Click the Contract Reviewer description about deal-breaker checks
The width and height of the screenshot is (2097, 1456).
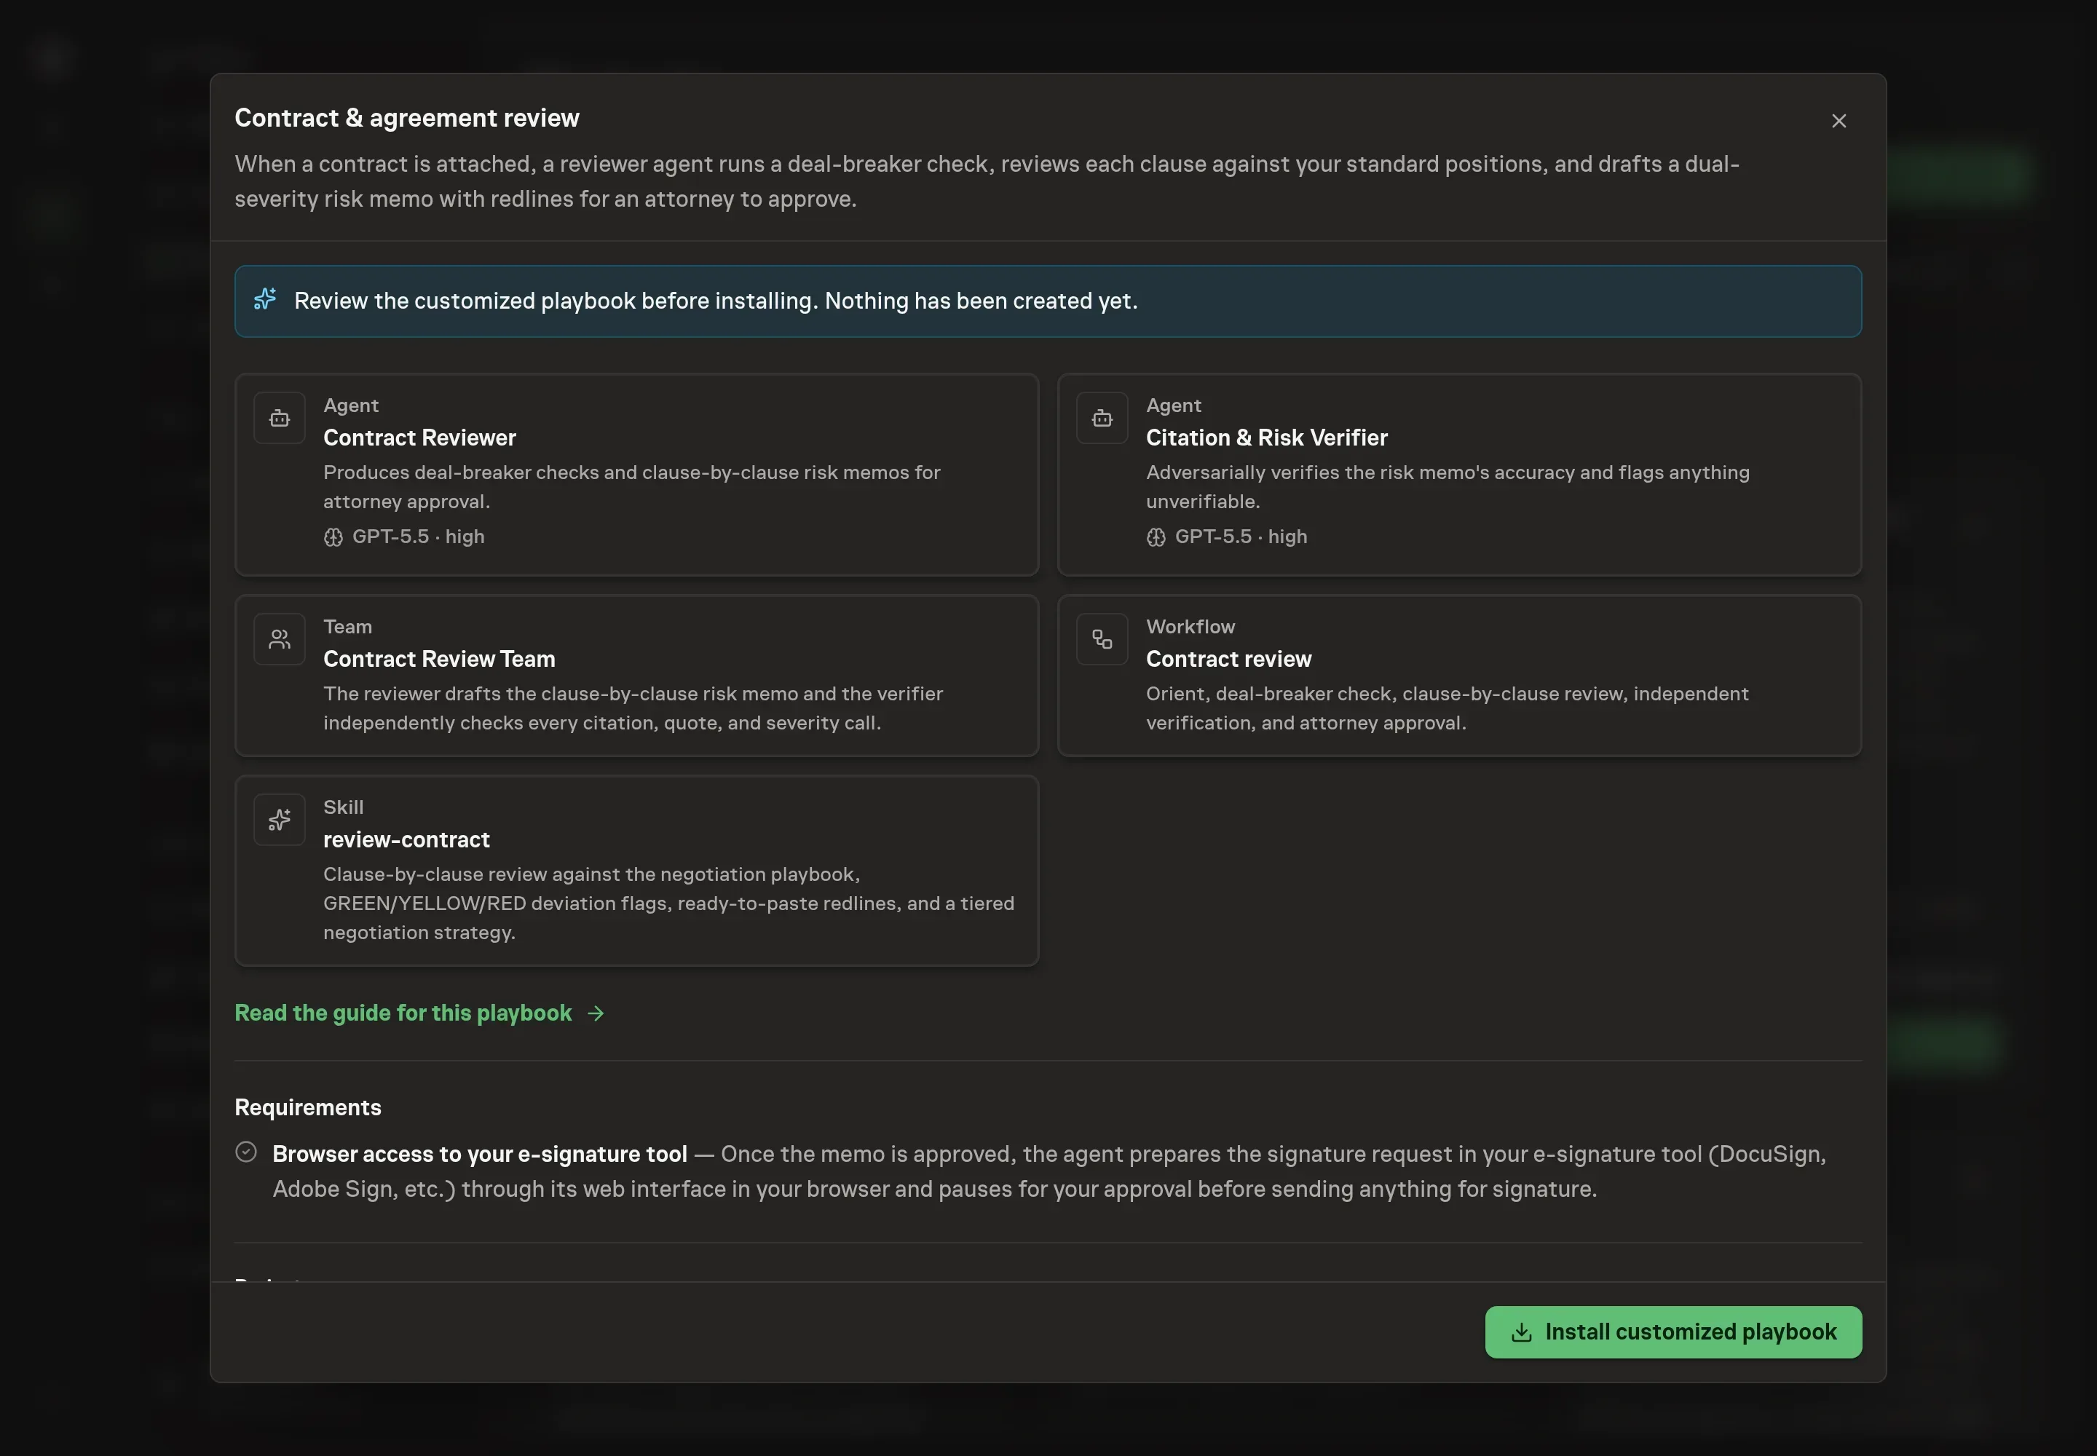631,486
